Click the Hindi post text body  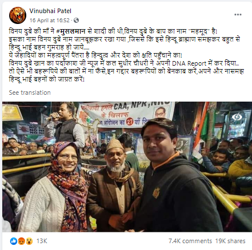pyautogui.click(x=126, y=55)
